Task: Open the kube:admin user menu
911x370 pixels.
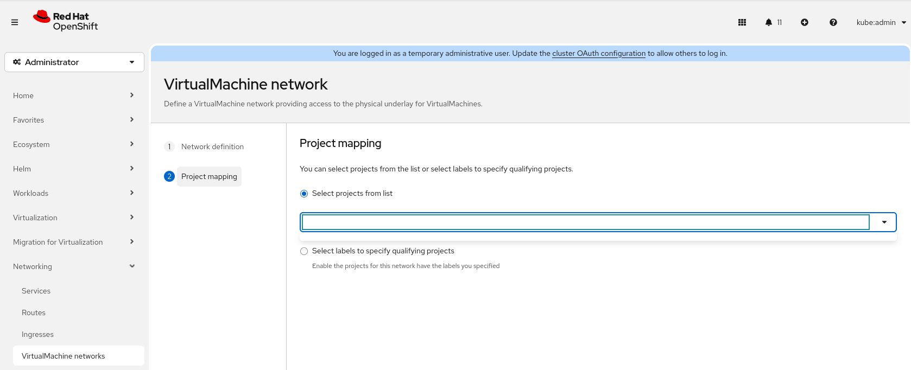Action: click(881, 22)
